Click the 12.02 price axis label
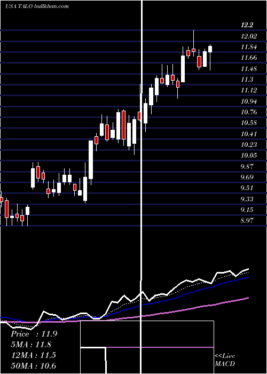 click(249, 36)
